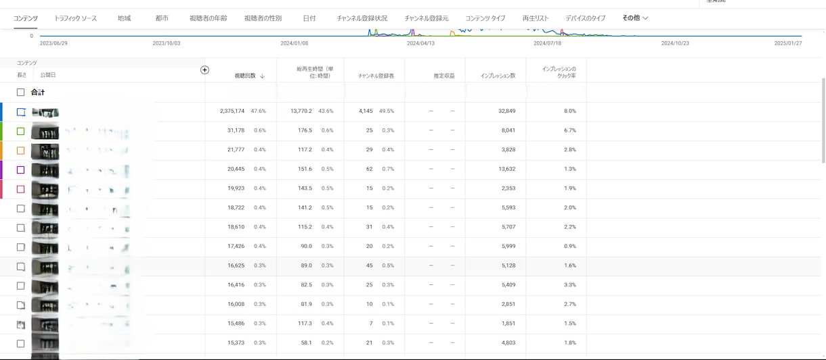
Task: Click the 2023/10/03 chart date label
Action: pos(167,43)
